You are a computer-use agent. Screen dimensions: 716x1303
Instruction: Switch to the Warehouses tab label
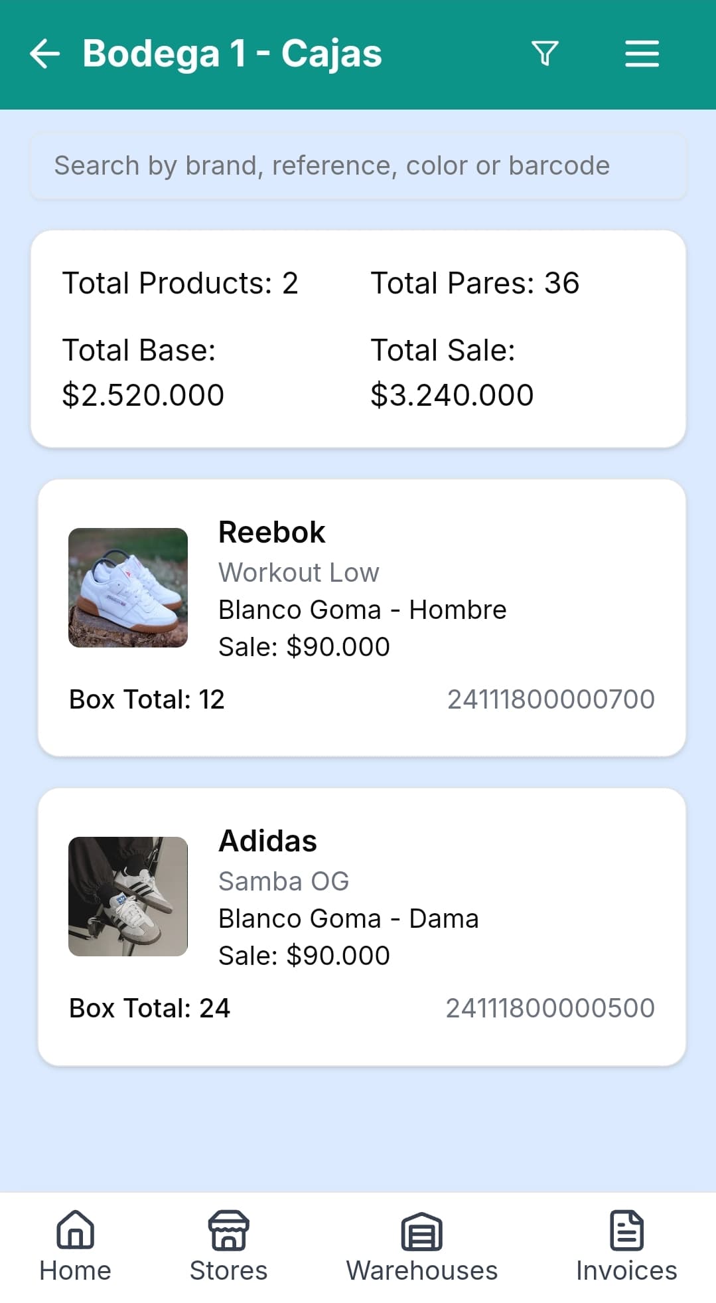[x=422, y=1271]
